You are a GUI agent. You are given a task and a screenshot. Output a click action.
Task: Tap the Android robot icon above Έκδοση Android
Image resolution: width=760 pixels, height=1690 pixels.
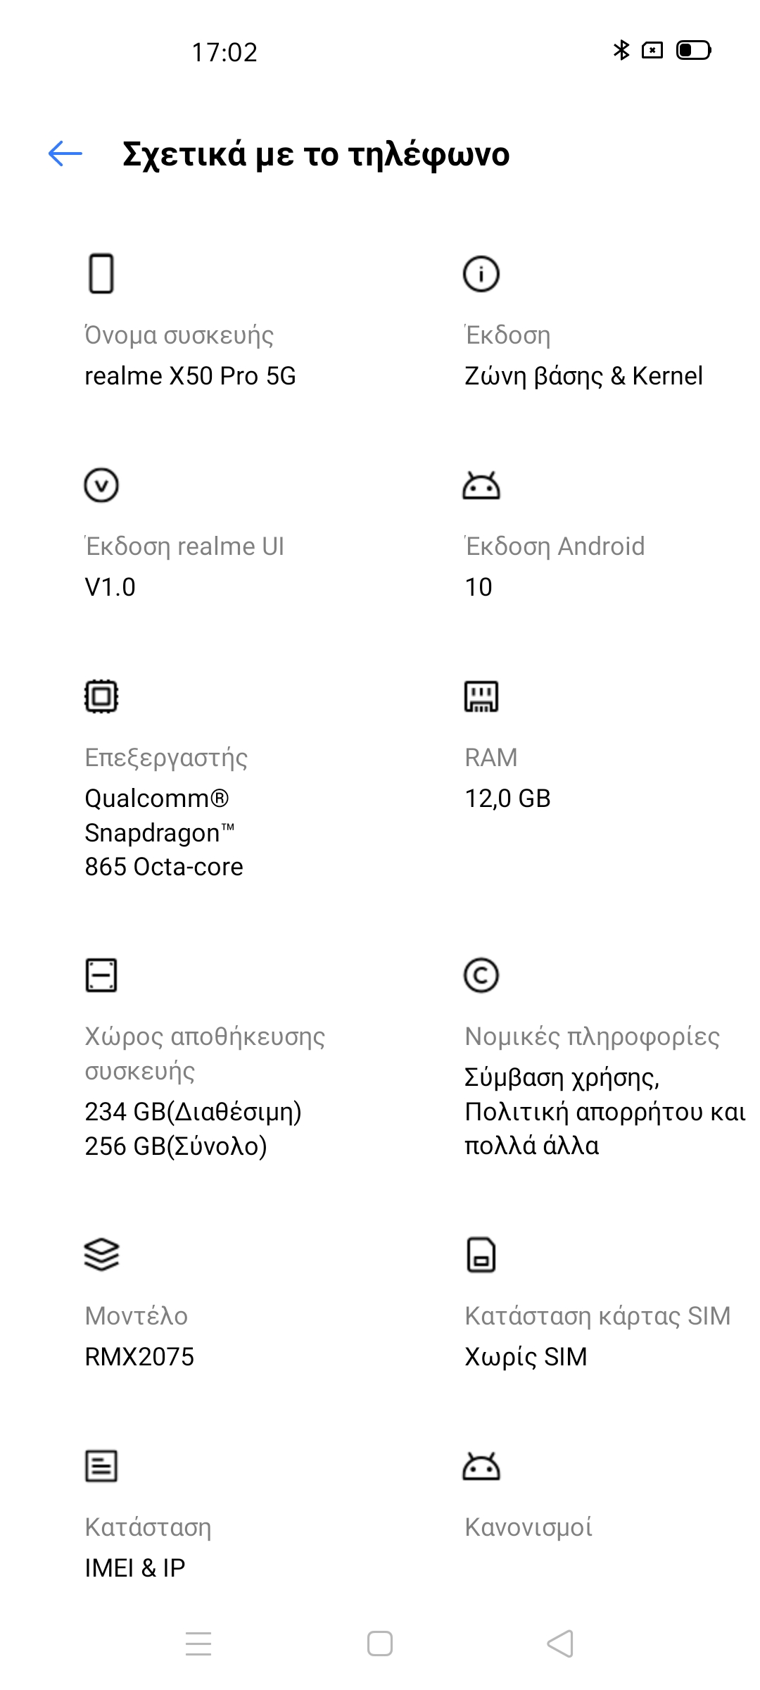pyautogui.click(x=481, y=485)
